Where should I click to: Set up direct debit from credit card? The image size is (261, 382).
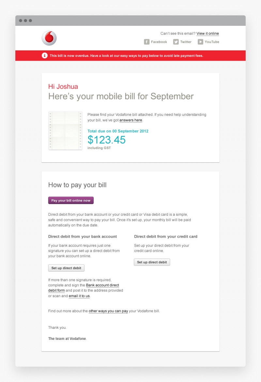pyautogui.click(x=152, y=262)
